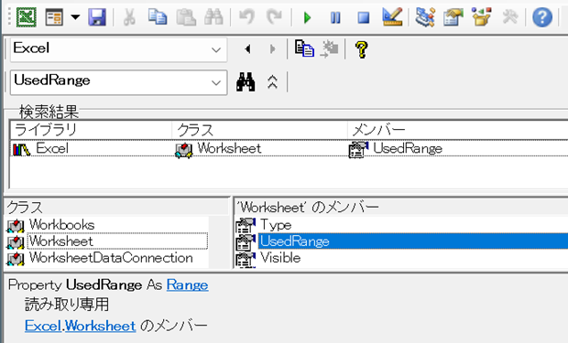The image size is (568, 343).
Task: Open the Object Browser icon
Action: [481, 17]
